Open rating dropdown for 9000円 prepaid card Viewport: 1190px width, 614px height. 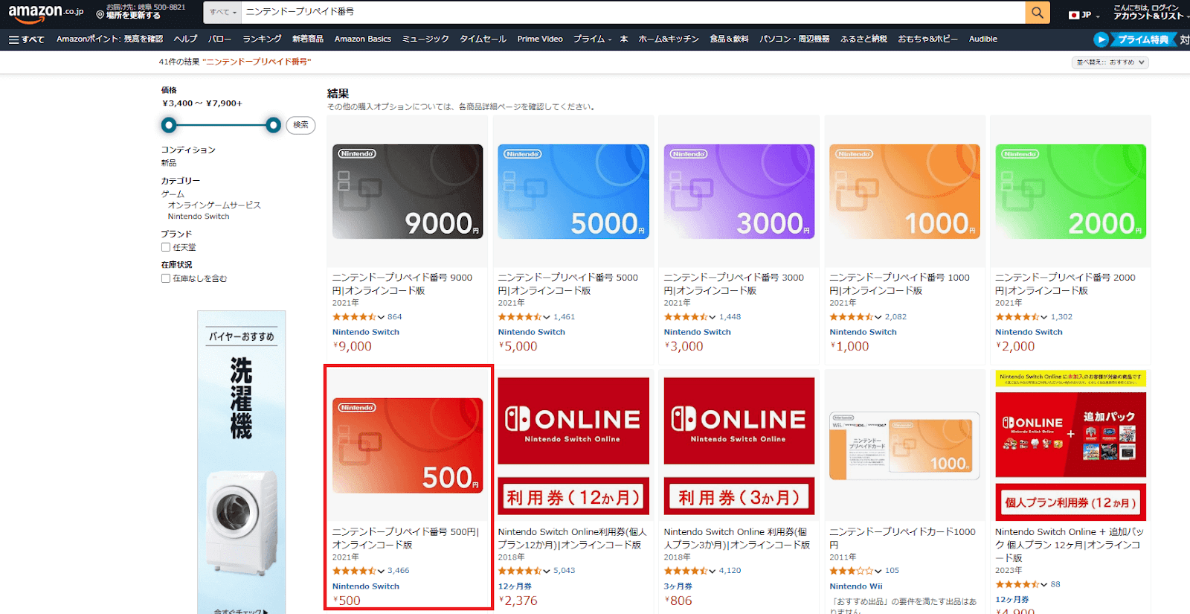point(381,317)
